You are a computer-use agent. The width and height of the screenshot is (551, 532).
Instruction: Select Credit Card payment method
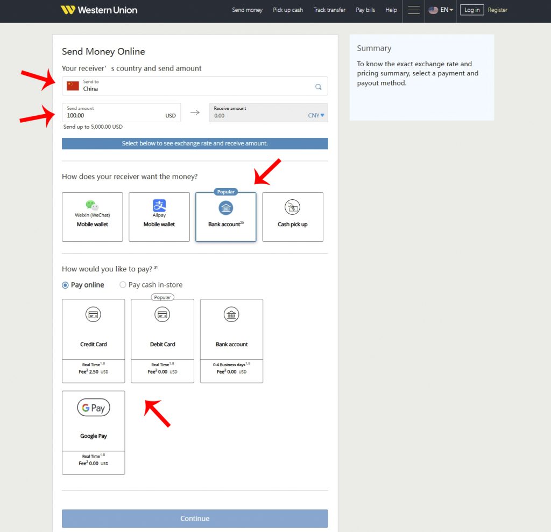point(94,341)
